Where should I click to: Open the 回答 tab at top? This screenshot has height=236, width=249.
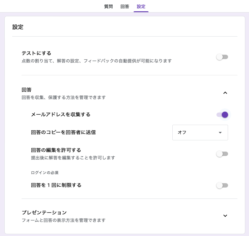point(125,7)
